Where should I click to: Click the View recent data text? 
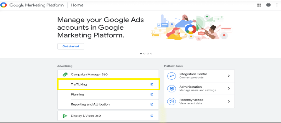coord(191,103)
